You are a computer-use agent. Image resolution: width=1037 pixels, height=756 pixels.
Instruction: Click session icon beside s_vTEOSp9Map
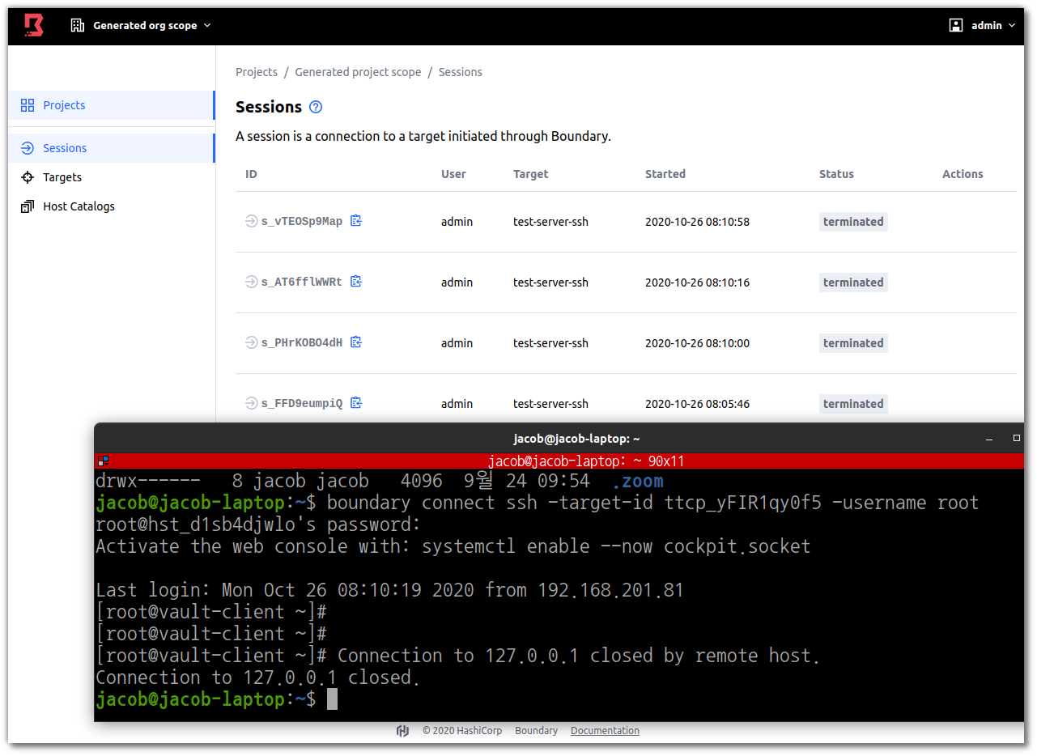pos(251,221)
